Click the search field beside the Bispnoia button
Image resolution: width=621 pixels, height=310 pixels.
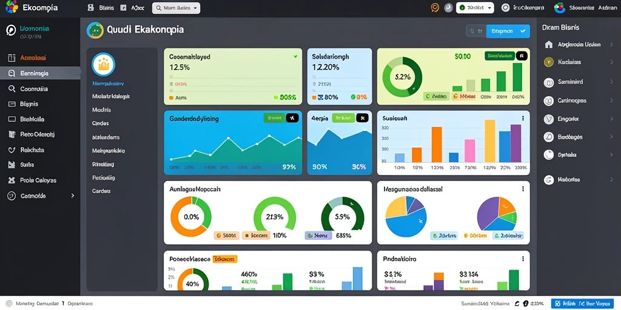coord(476,31)
